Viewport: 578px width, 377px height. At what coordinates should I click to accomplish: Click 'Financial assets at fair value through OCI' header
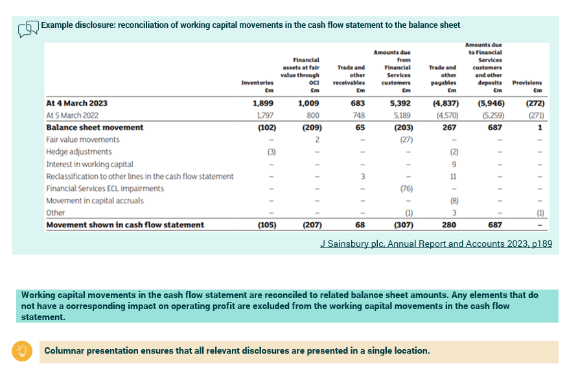(x=300, y=74)
